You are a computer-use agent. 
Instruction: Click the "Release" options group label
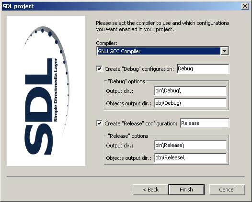128,136
